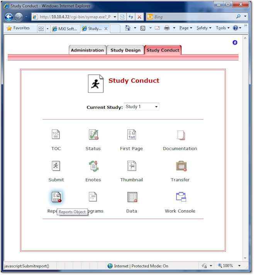Expand the Home button dropdown arrow

tap(135, 28)
